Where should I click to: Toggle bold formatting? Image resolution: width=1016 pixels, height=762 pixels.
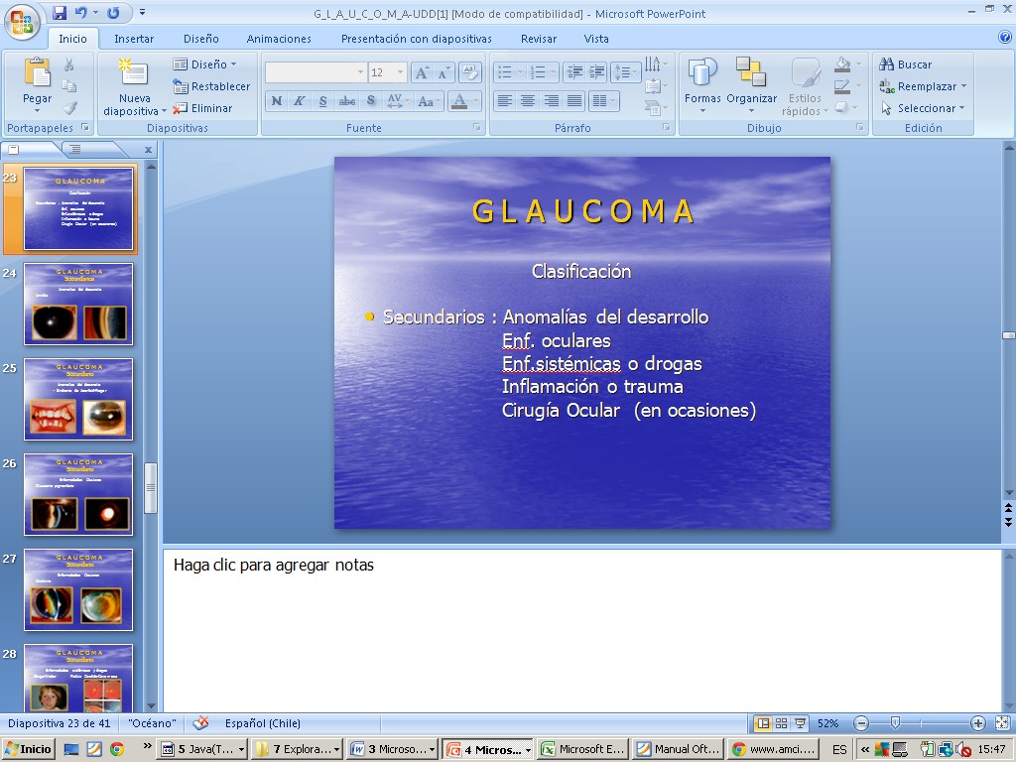[277, 101]
